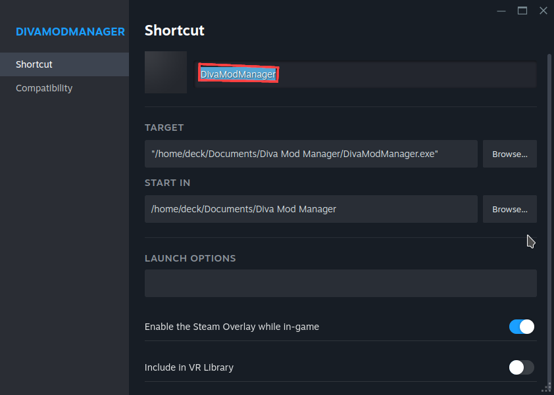Viewport: 554px width, 395px height.
Task: Maximize the properties window
Action: pyautogui.click(x=522, y=11)
